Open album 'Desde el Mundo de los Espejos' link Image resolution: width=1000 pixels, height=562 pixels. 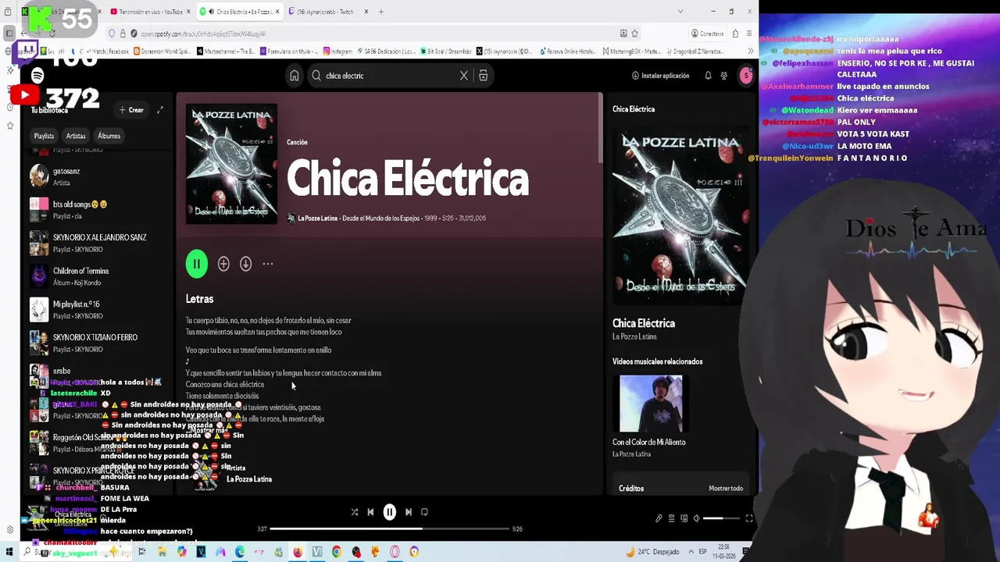pyautogui.click(x=381, y=219)
